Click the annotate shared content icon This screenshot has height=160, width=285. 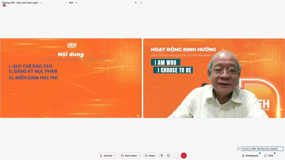pos(140,3)
